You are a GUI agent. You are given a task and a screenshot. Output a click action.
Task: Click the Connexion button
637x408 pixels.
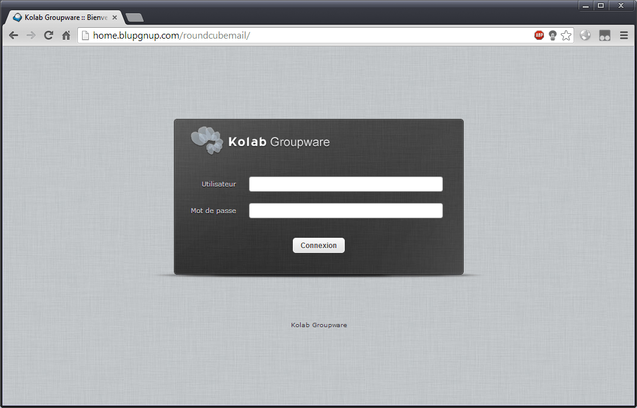319,245
